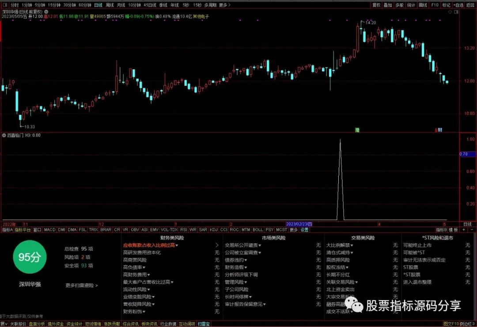Click the green 港 marker on chart
This screenshot has width=477, height=327.
click(x=357, y=130)
